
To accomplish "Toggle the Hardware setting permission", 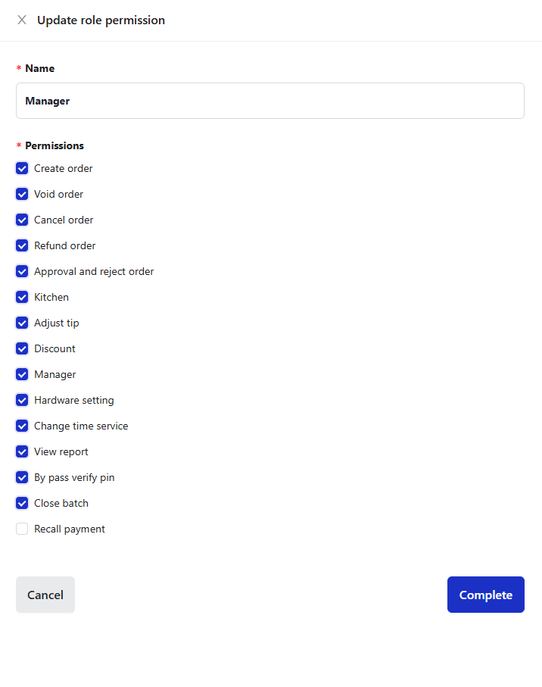I will pos(21,400).
